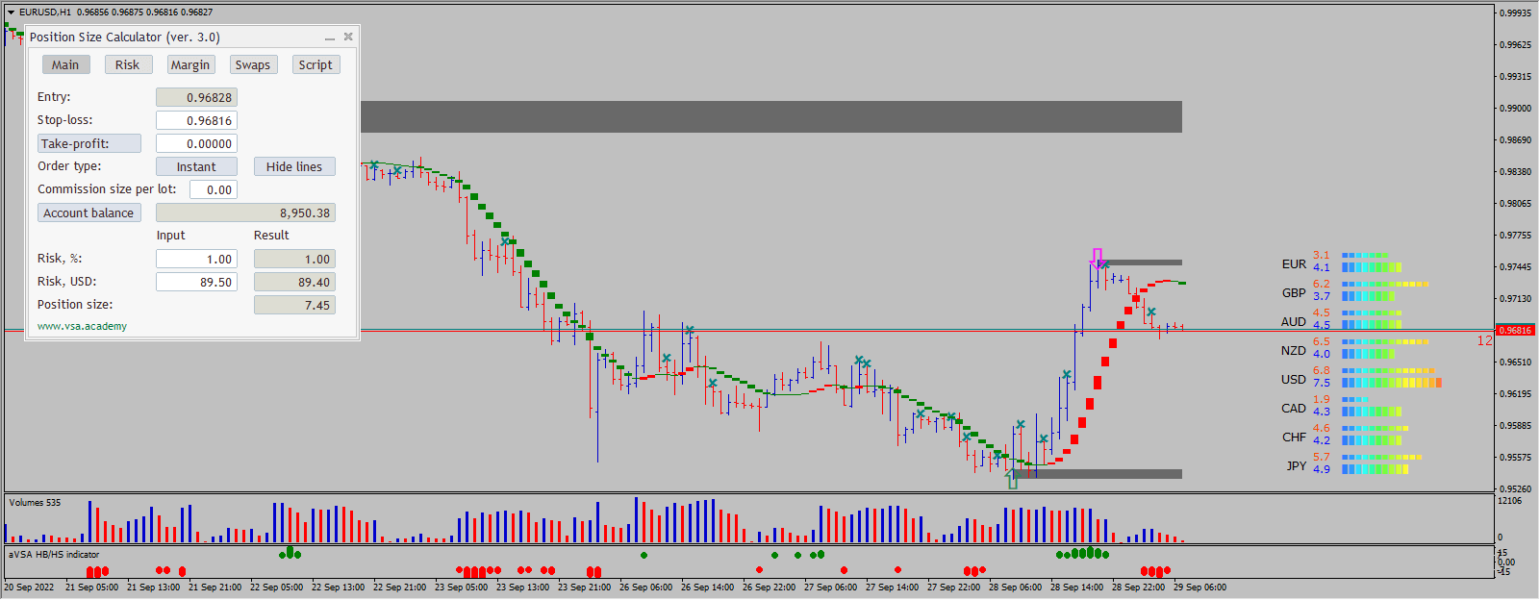Open the Script tab
The image size is (1540, 600).
[316, 64]
